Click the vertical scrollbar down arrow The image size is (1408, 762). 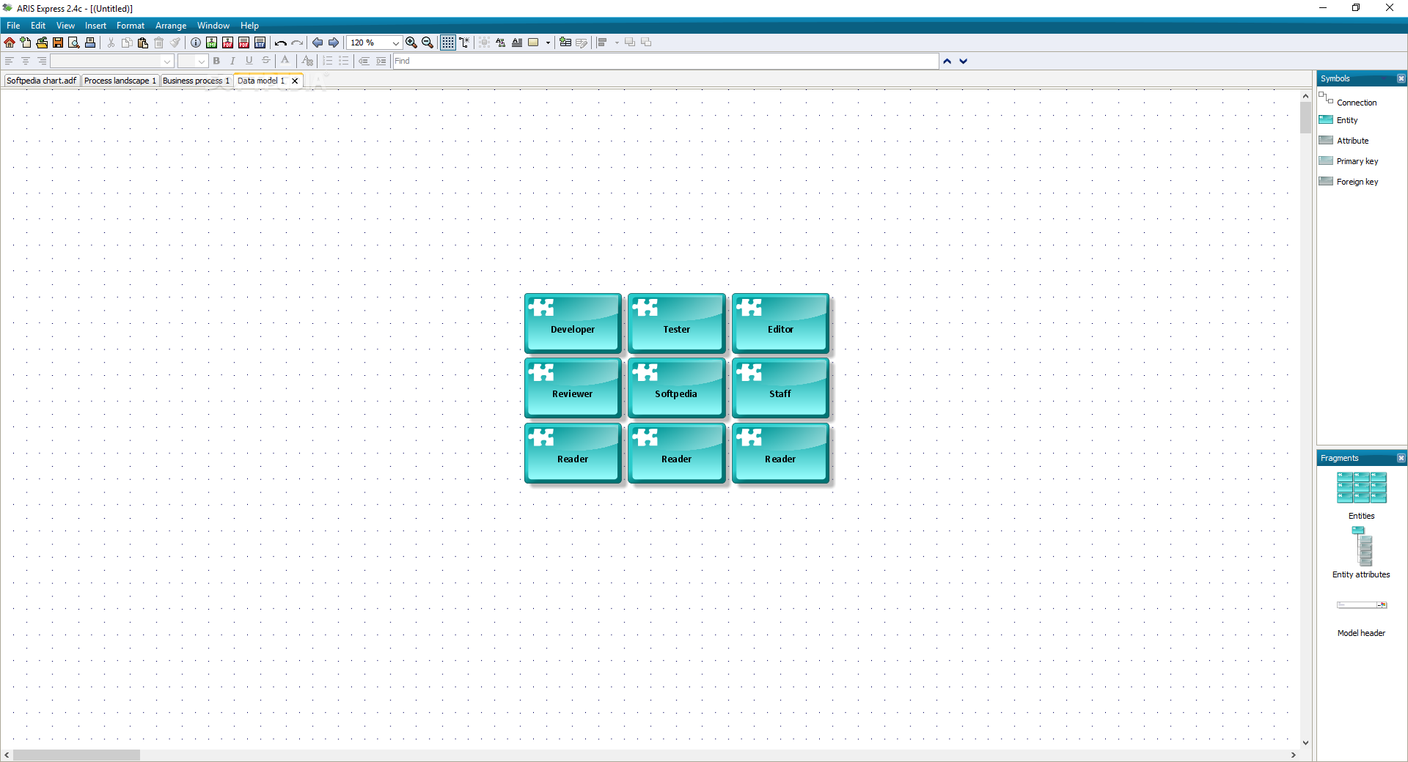(1305, 742)
